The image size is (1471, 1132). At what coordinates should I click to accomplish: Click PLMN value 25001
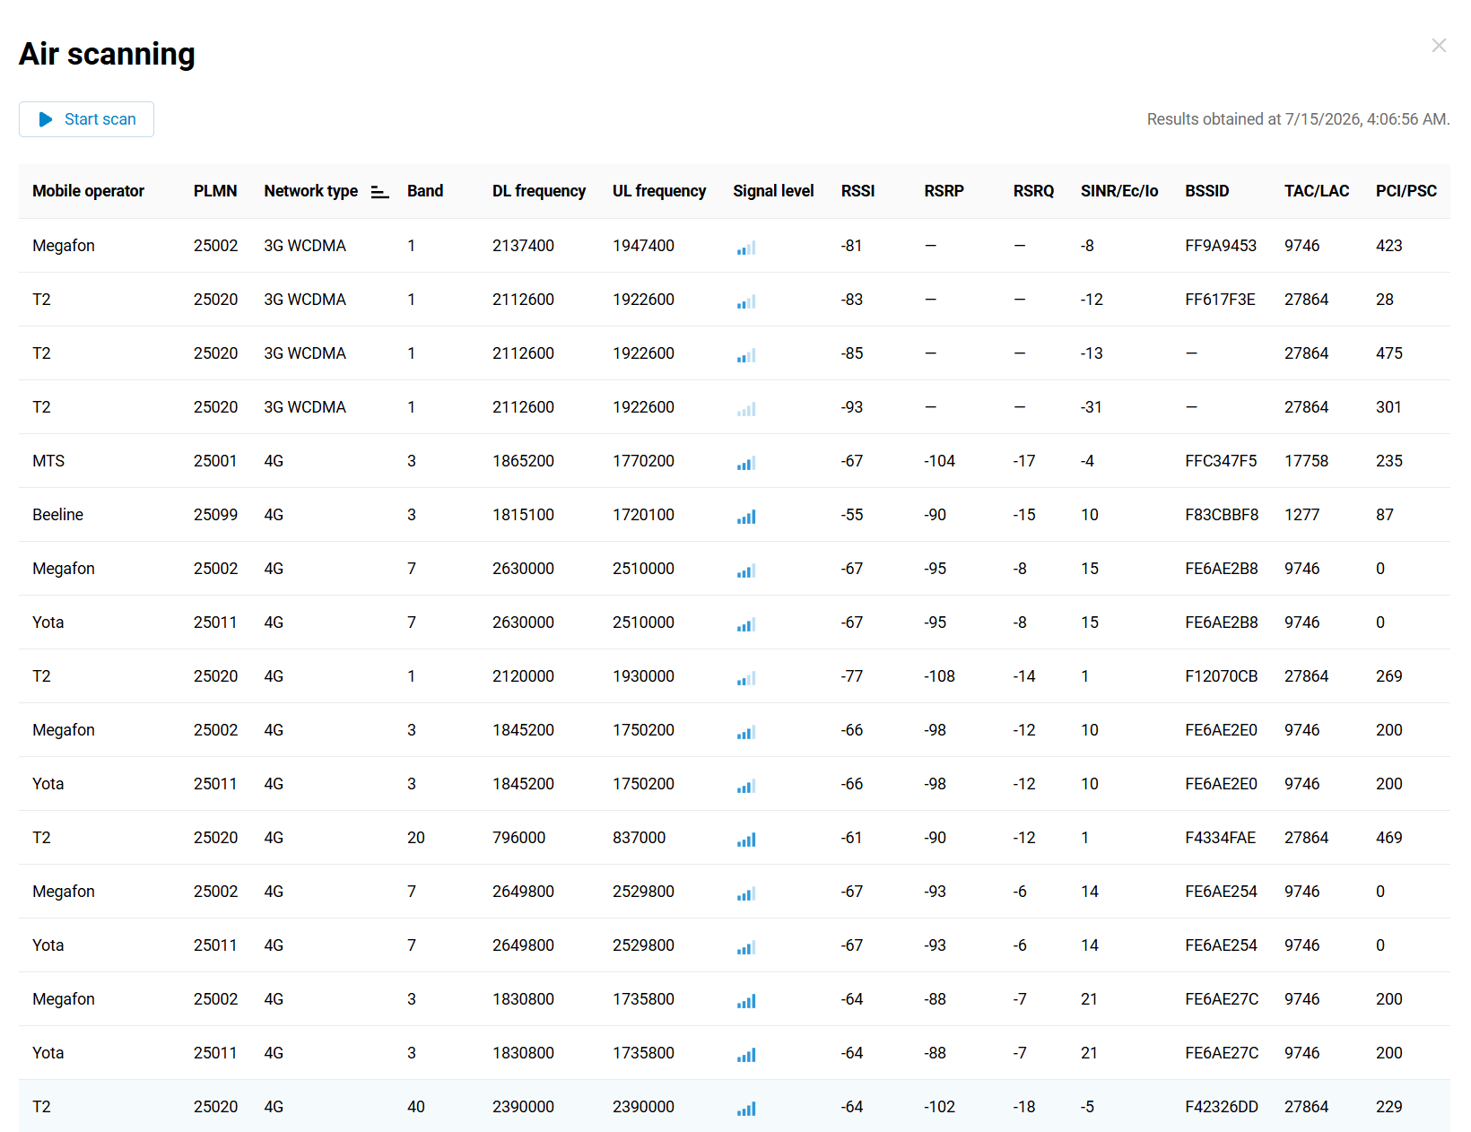(x=215, y=461)
